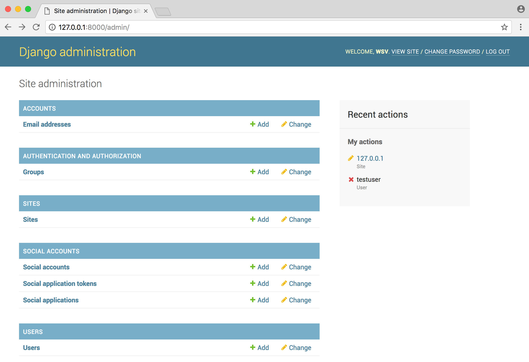Close the Site administration tab

tap(146, 11)
